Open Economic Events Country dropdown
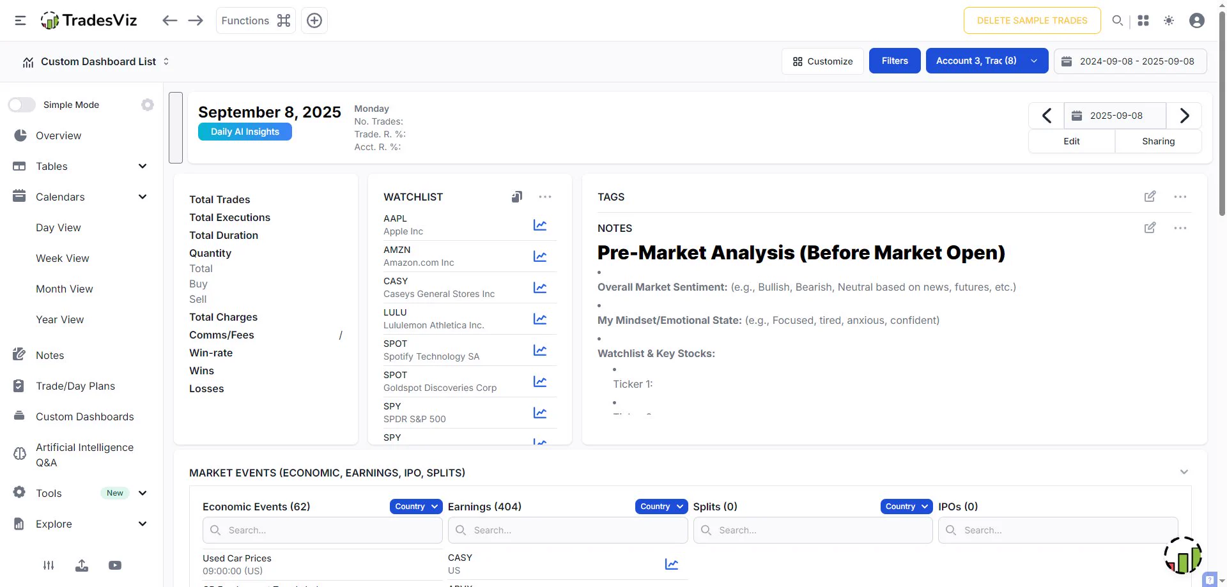The image size is (1227, 587). [416, 507]
